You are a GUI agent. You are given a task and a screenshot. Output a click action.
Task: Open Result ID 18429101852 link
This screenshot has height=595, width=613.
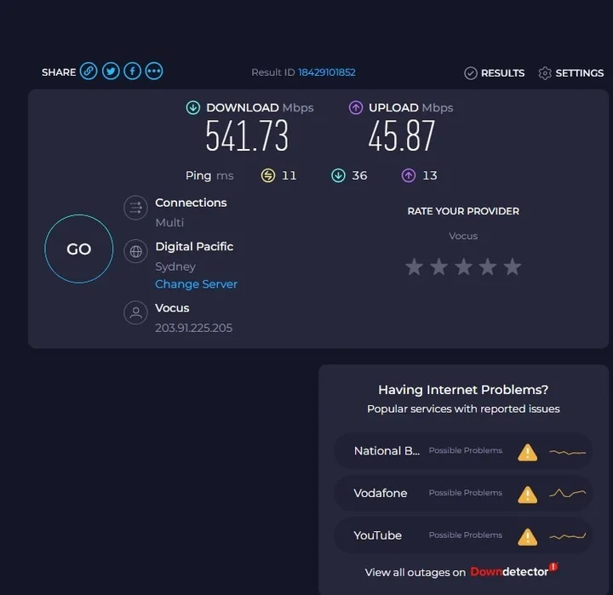326,72
